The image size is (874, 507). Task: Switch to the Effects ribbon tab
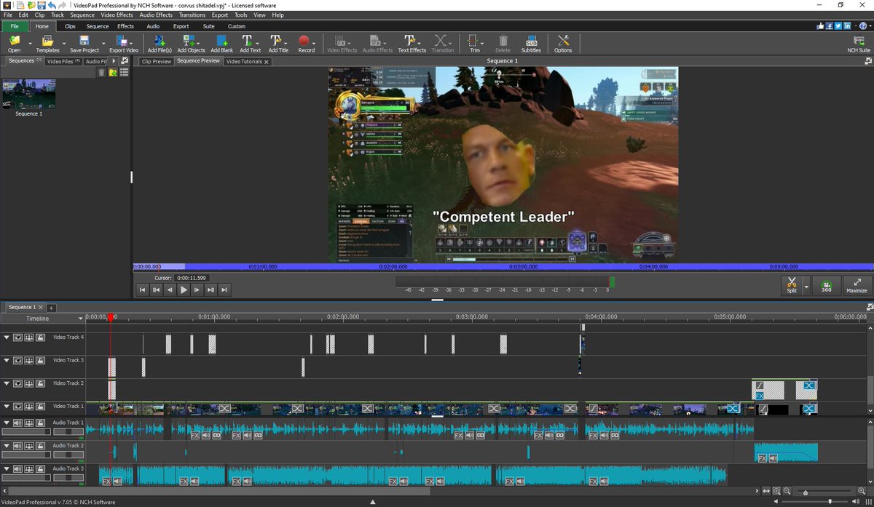125,26
